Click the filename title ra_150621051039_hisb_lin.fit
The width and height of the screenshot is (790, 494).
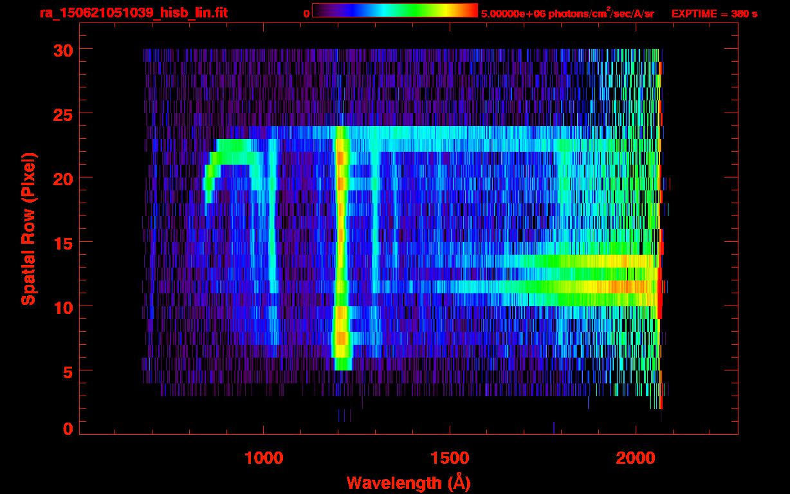tap(133, 13)
